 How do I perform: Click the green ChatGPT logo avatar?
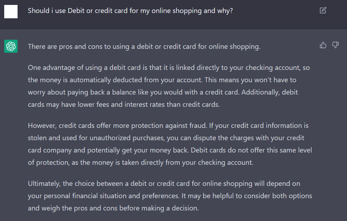point(11,46)
